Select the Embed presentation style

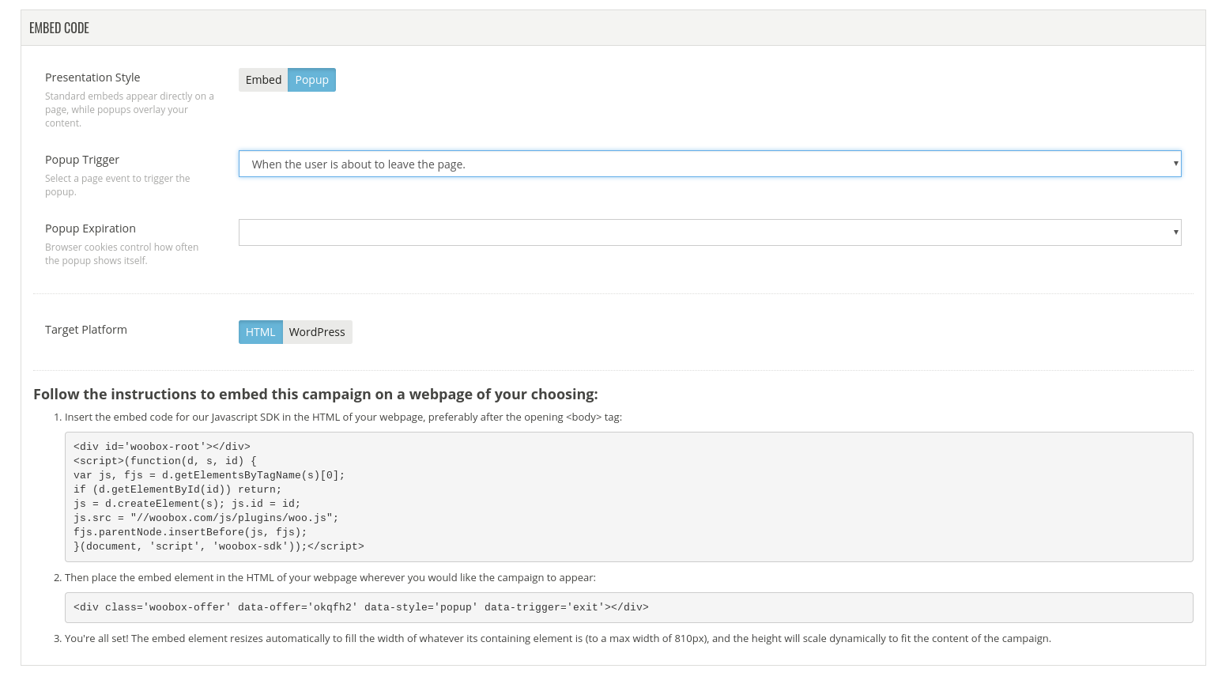point(263,80)
